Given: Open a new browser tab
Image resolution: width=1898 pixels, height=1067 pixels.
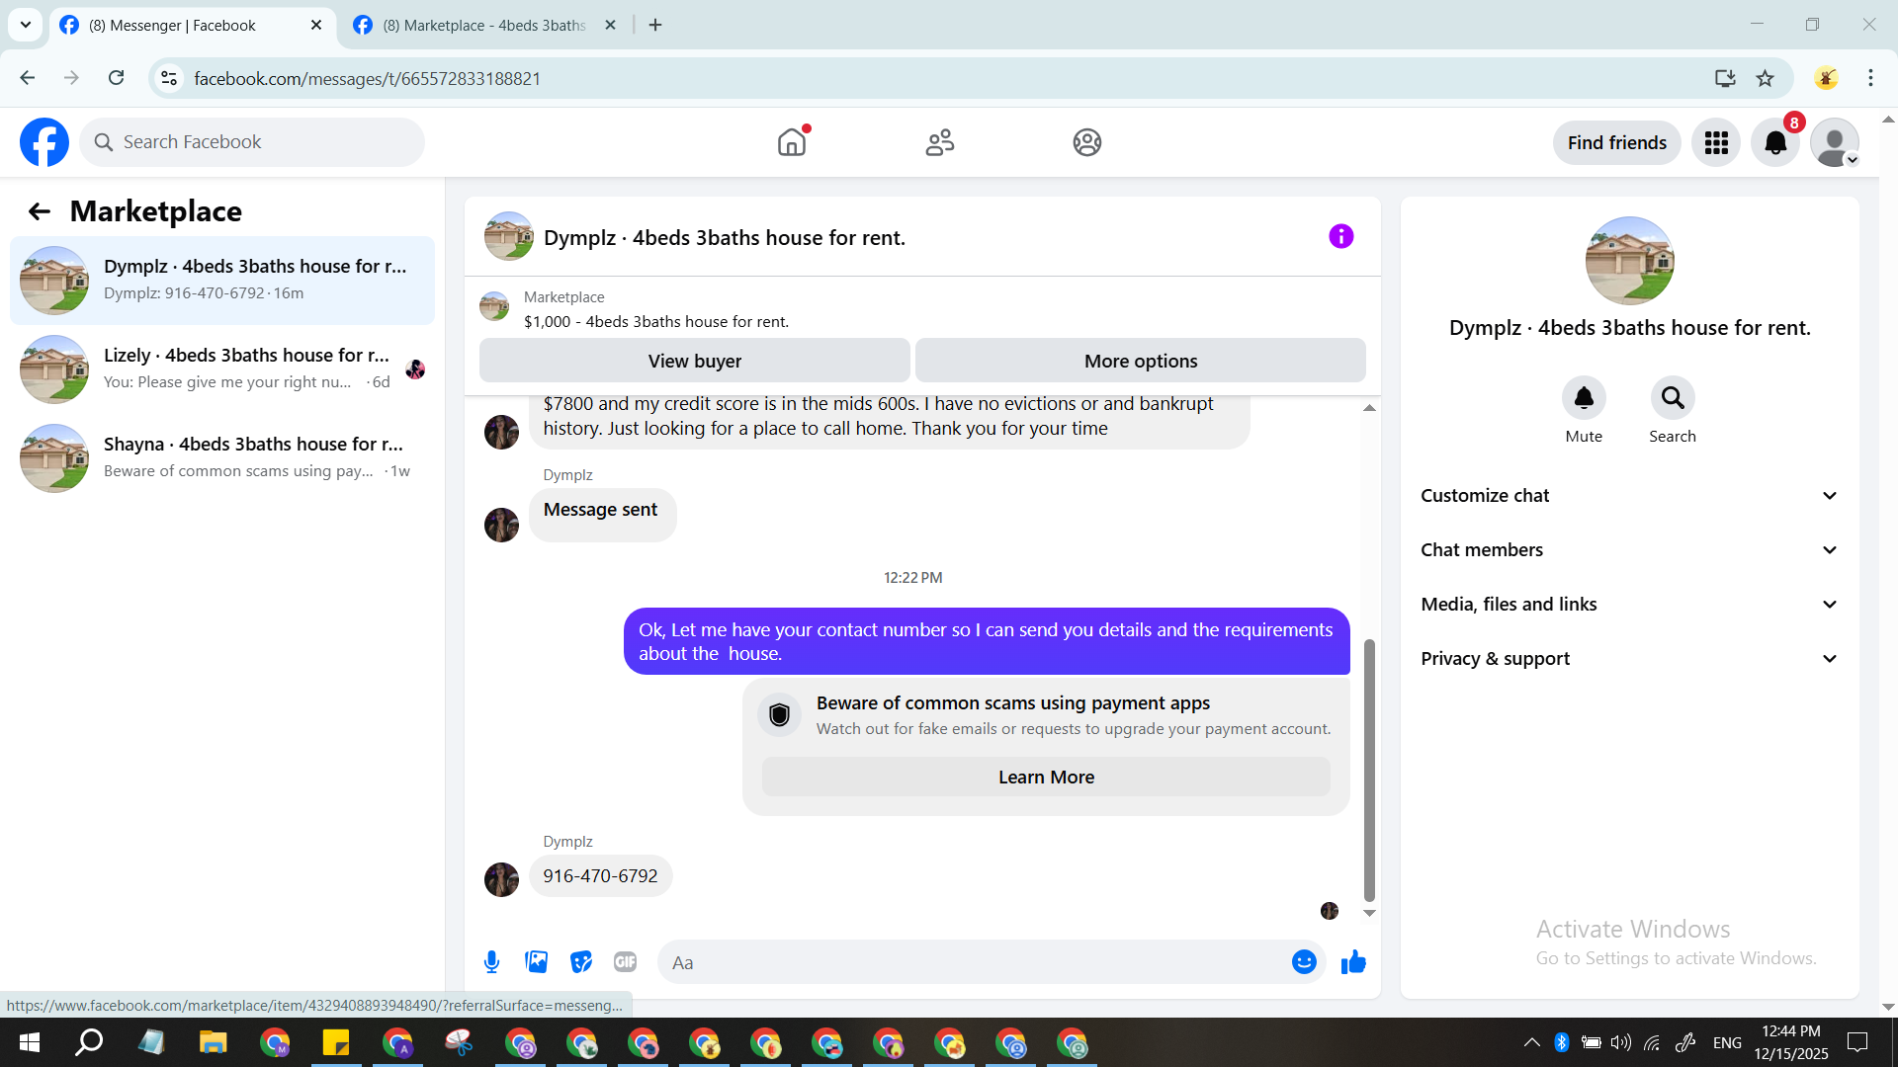Looking at the screenshot, I should pos(655,26).
